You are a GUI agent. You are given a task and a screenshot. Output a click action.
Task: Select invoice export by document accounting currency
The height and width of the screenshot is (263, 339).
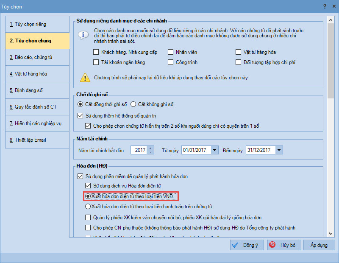pyautogui.click(x=88, y=207)
